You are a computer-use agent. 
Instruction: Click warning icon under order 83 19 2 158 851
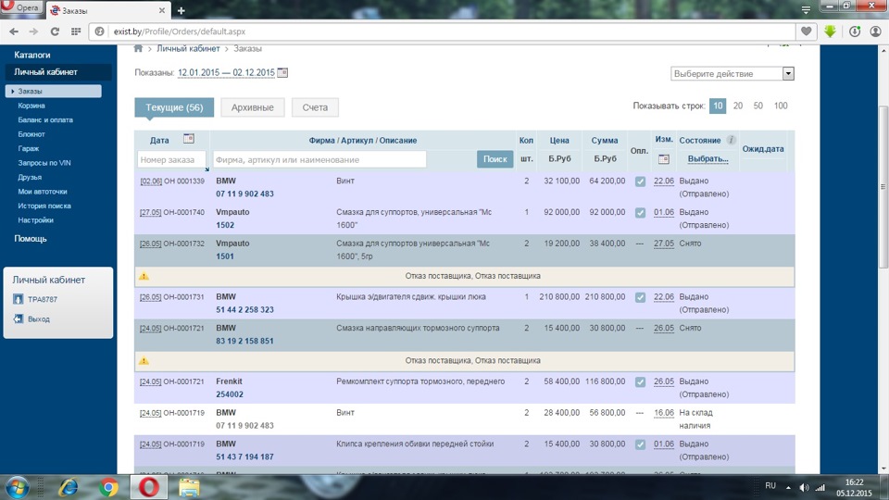(144, 360)
